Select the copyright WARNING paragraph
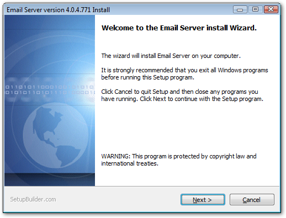 pyautogui.click(x=179, y=159)
